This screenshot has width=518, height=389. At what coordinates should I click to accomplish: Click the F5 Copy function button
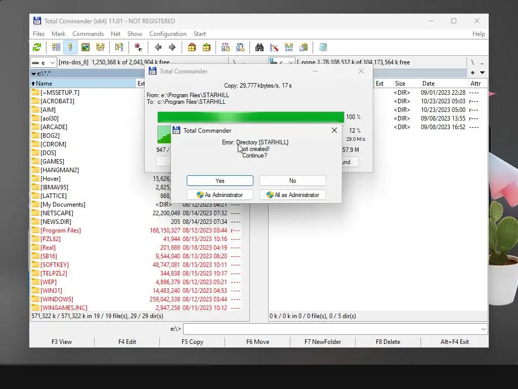click(192, 342)
